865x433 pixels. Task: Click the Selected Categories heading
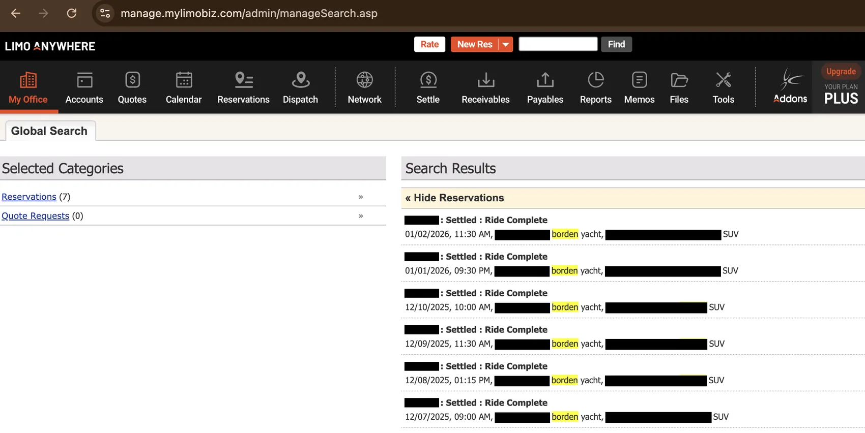point(63,168)
